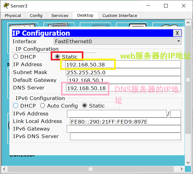Close the IP Configuration panel with X
Image resolution: width=193 pixels, height=174 pixels.
pos(177,33)
